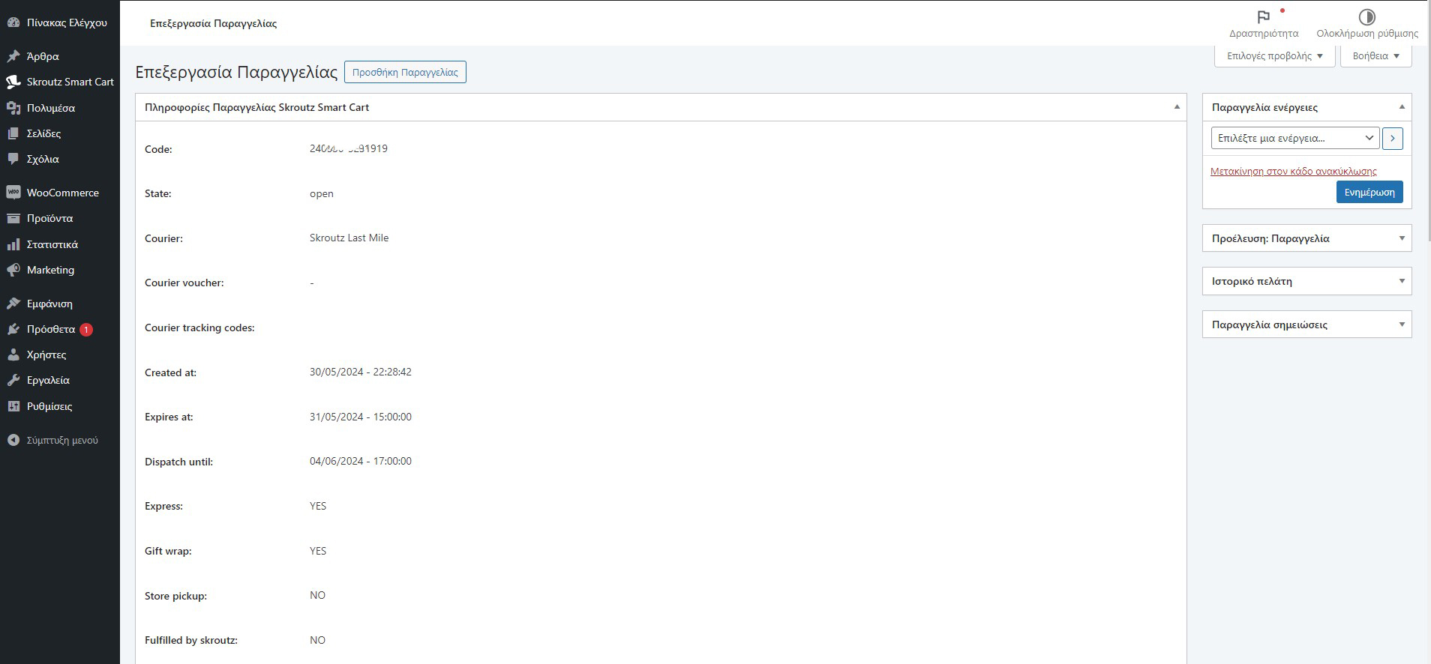Open the Marketing megaphone icon
The image size is (1431, 664).
(13, 270)
